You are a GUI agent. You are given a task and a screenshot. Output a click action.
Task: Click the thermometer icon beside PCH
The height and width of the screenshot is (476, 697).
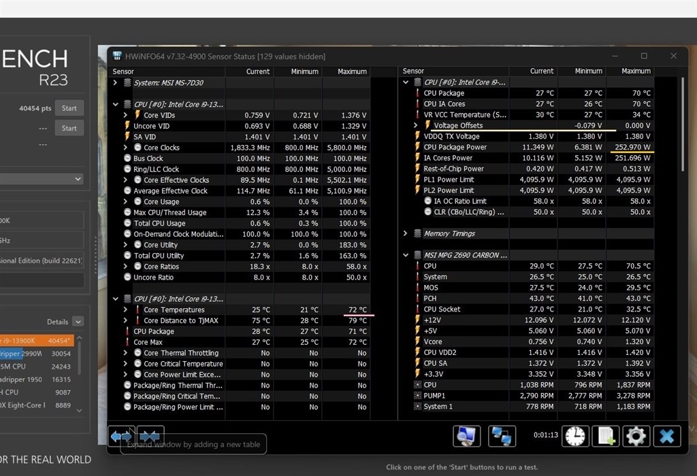click(x=417, y=299)
